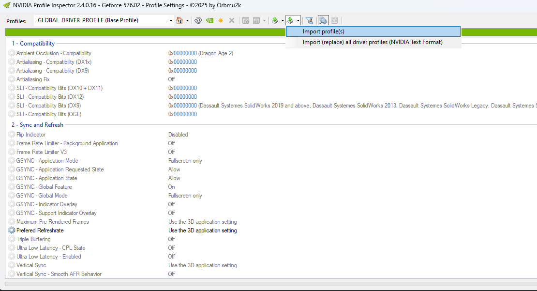This screenshot has width=537, height=291.
Task: Click the Profiles name input field
Action: (x=101, y=20)
